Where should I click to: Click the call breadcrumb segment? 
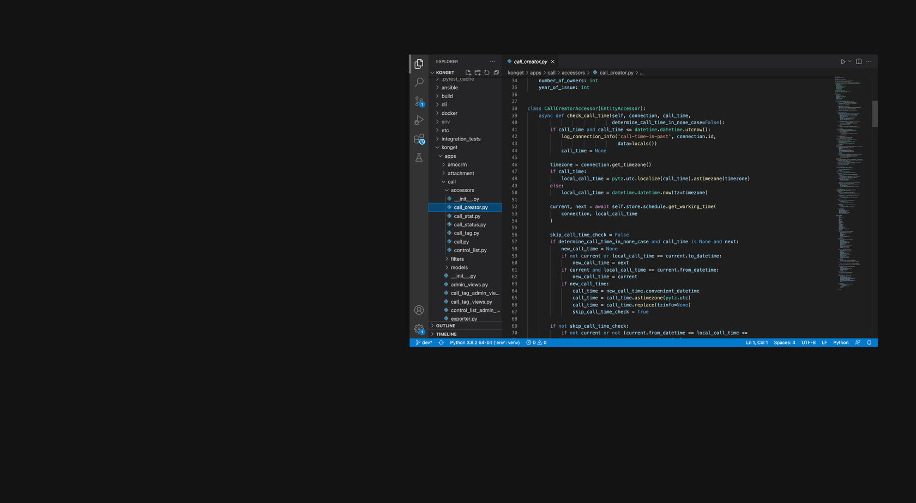(x=551, y=73)
